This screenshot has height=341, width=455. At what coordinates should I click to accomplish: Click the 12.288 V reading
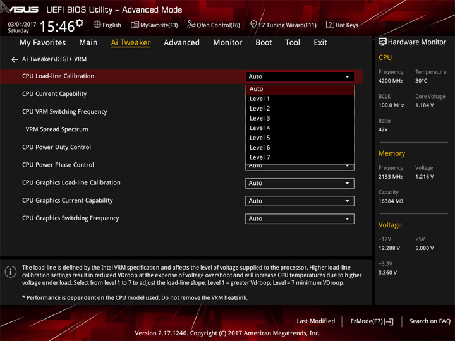point(389,248)
